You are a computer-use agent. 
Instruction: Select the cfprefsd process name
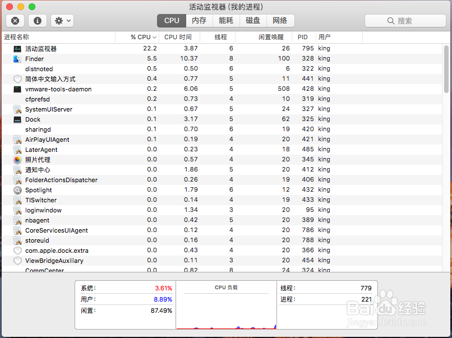tap(38, 99)
